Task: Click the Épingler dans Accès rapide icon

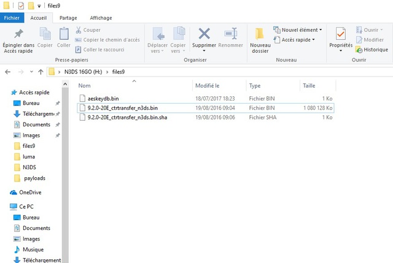Action: [x=18, y=35]
